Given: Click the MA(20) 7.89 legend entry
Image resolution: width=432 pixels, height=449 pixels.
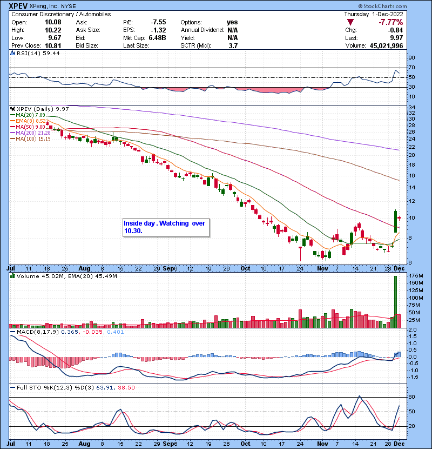Looking at the screenshot, I should [x=30, y=115].
